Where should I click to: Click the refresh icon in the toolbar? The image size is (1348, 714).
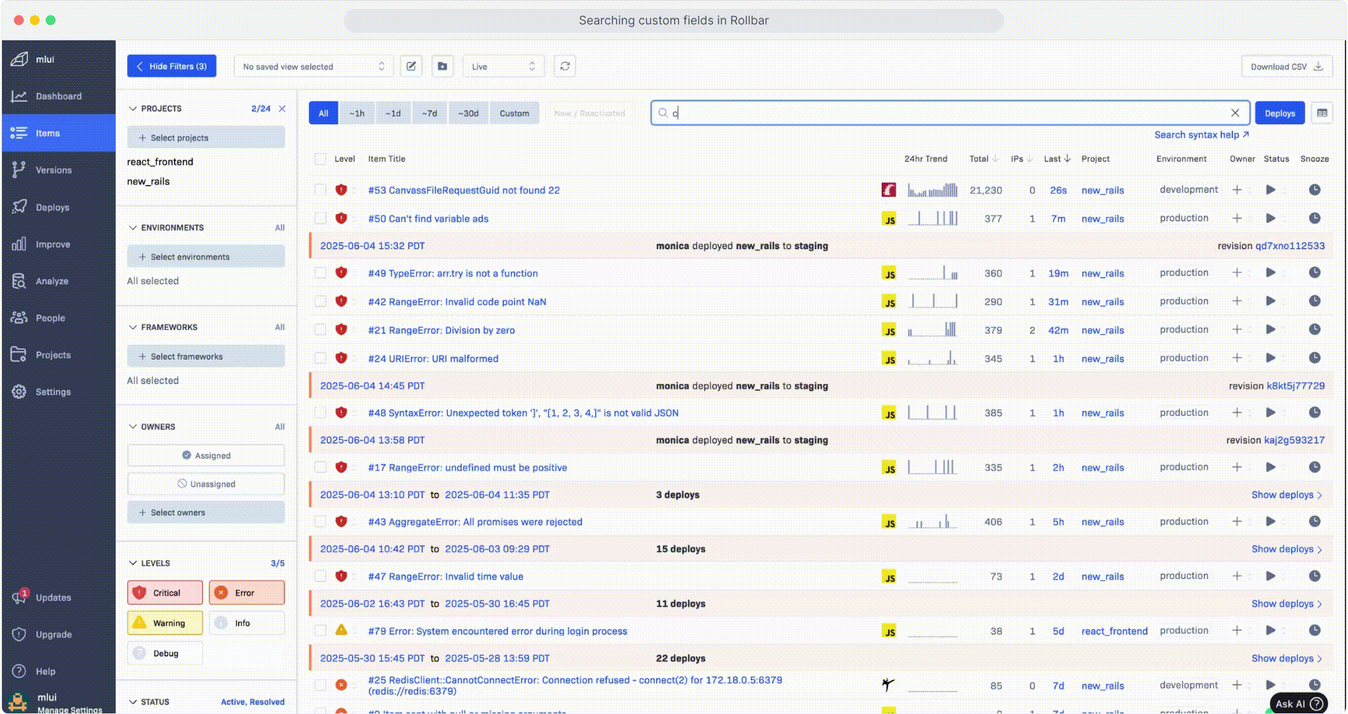564,66
